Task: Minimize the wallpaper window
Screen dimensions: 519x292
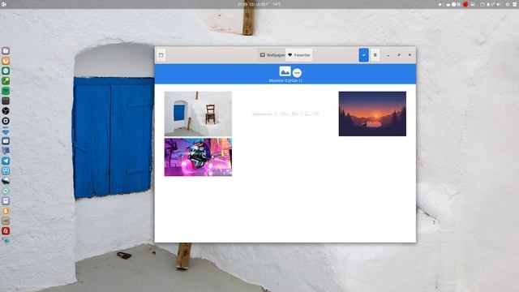Action: [x=388, y=55]
